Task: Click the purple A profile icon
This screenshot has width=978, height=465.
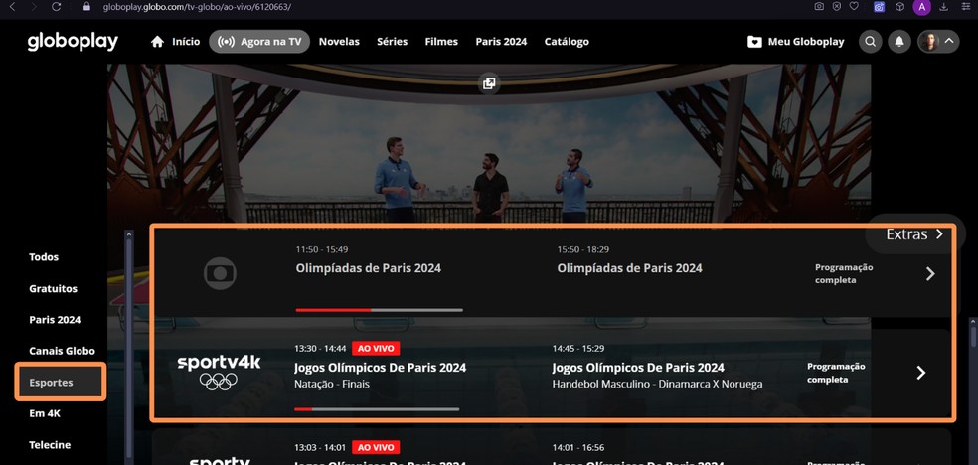Action: point(922,7)
